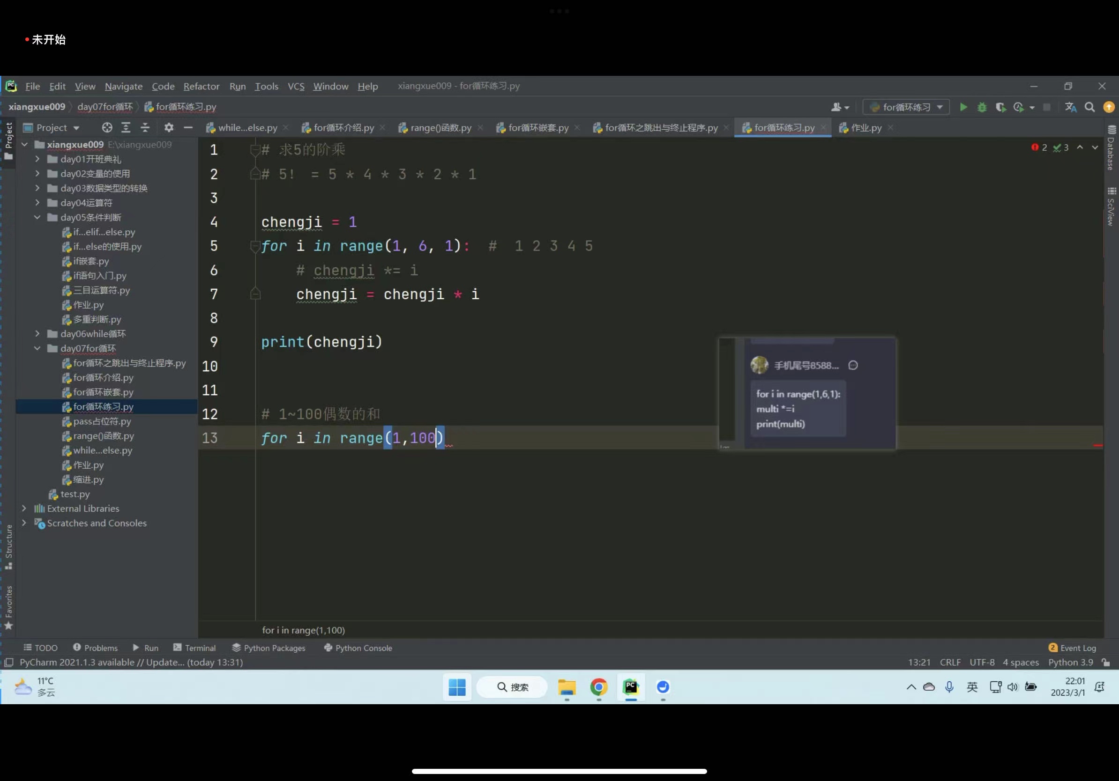Open Search Everywhere magnifier icon
The height and width of the screenshot is (781, 1119).
point(1090,107)
